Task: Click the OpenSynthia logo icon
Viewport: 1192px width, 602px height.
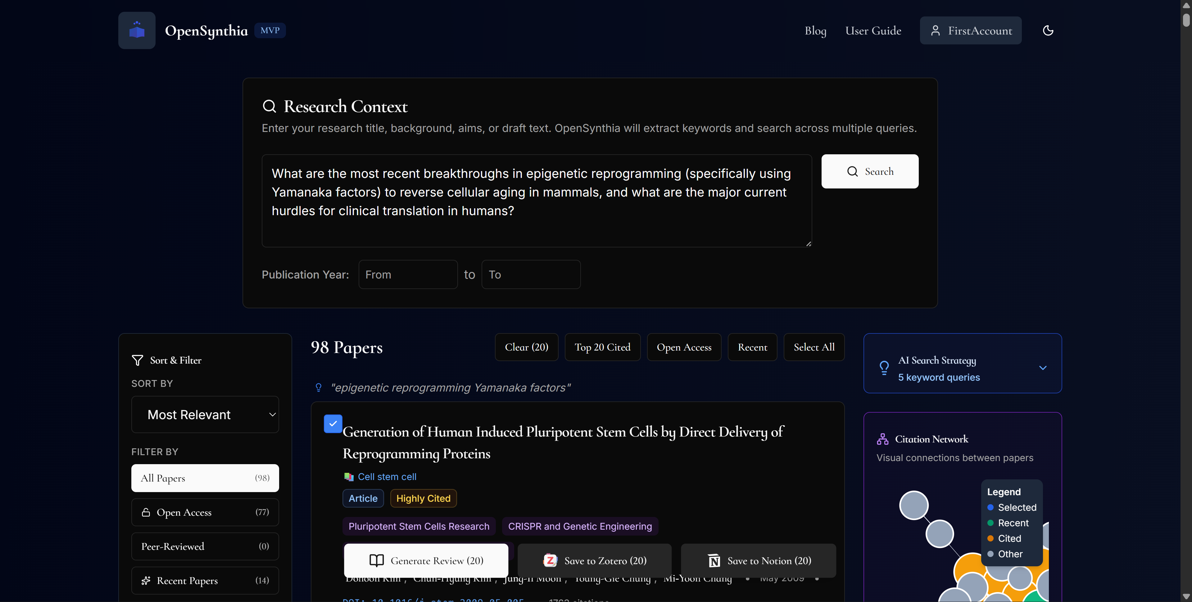Action: pos(137,30)
